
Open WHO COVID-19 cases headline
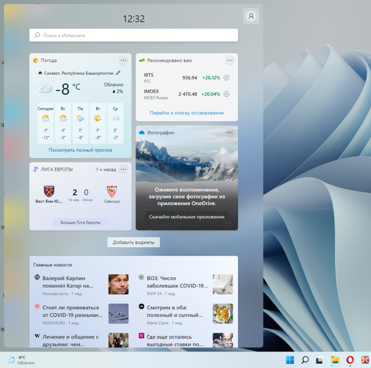tap(178, 282)
